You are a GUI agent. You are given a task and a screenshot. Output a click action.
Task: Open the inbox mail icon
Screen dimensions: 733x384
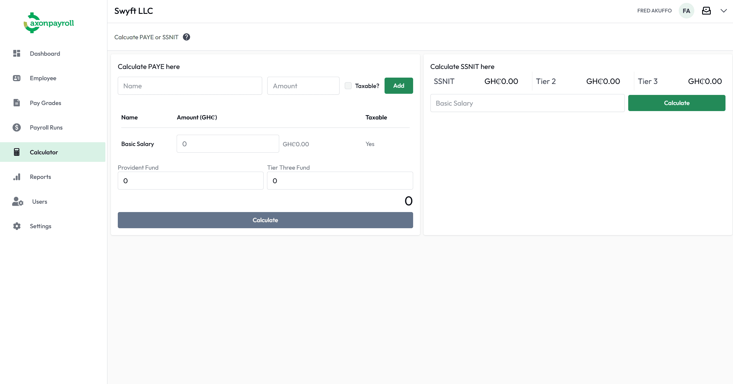pyautogui.click(x=706, y=11)
